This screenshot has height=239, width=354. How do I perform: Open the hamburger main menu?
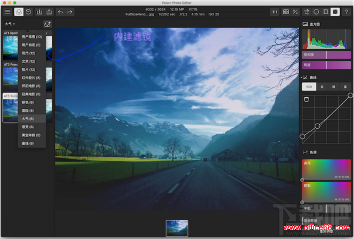[x=8, y=12]
